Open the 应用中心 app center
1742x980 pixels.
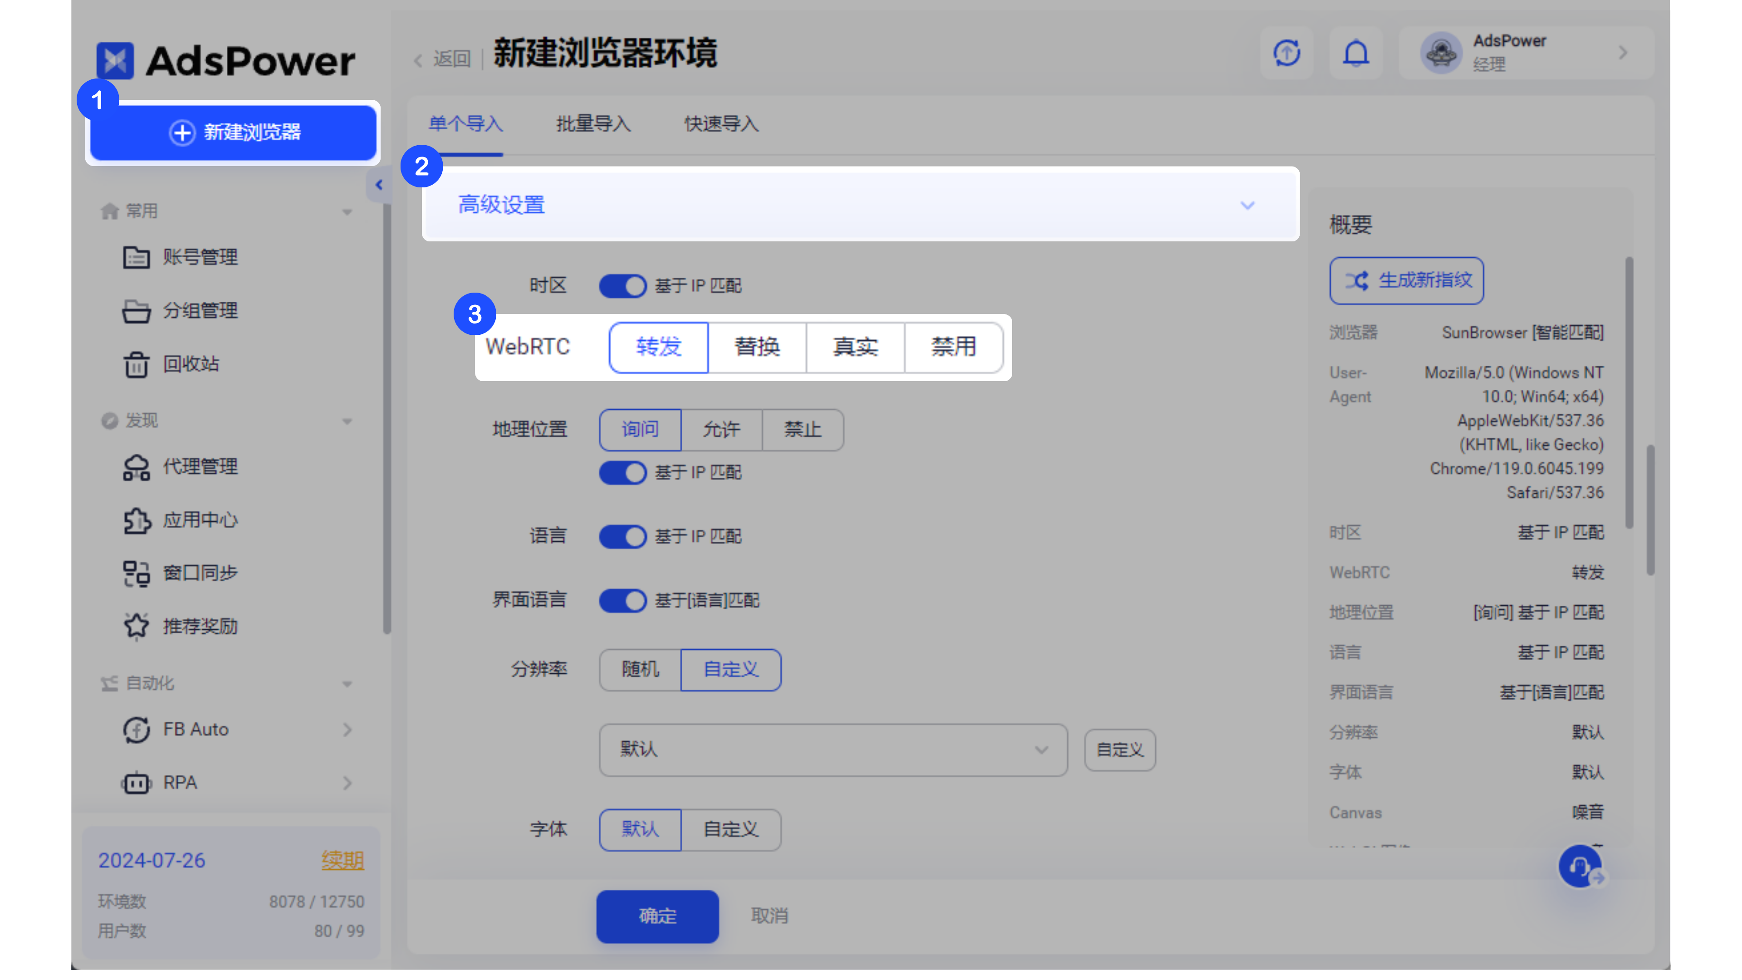[x=200, y=520]
